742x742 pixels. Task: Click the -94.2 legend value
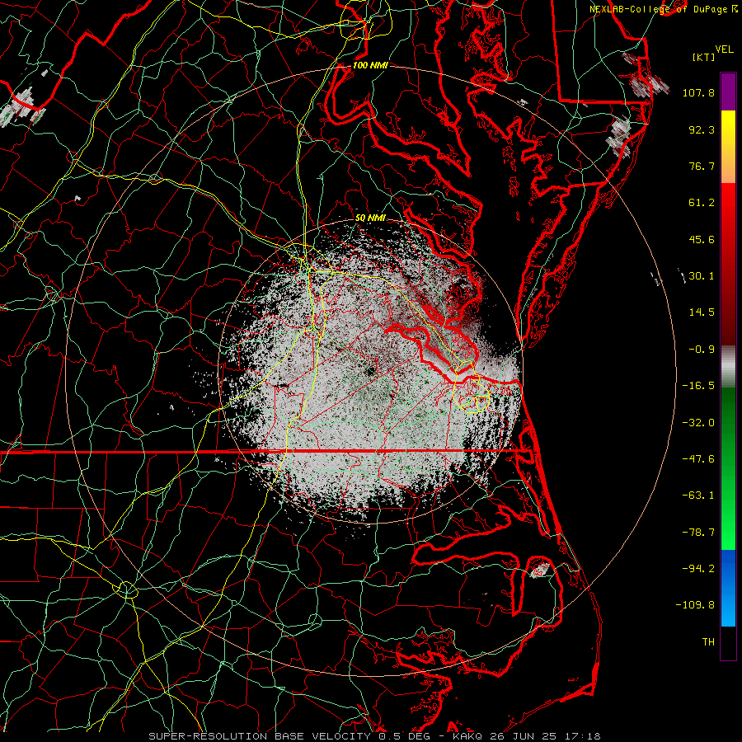click(698, 569)
